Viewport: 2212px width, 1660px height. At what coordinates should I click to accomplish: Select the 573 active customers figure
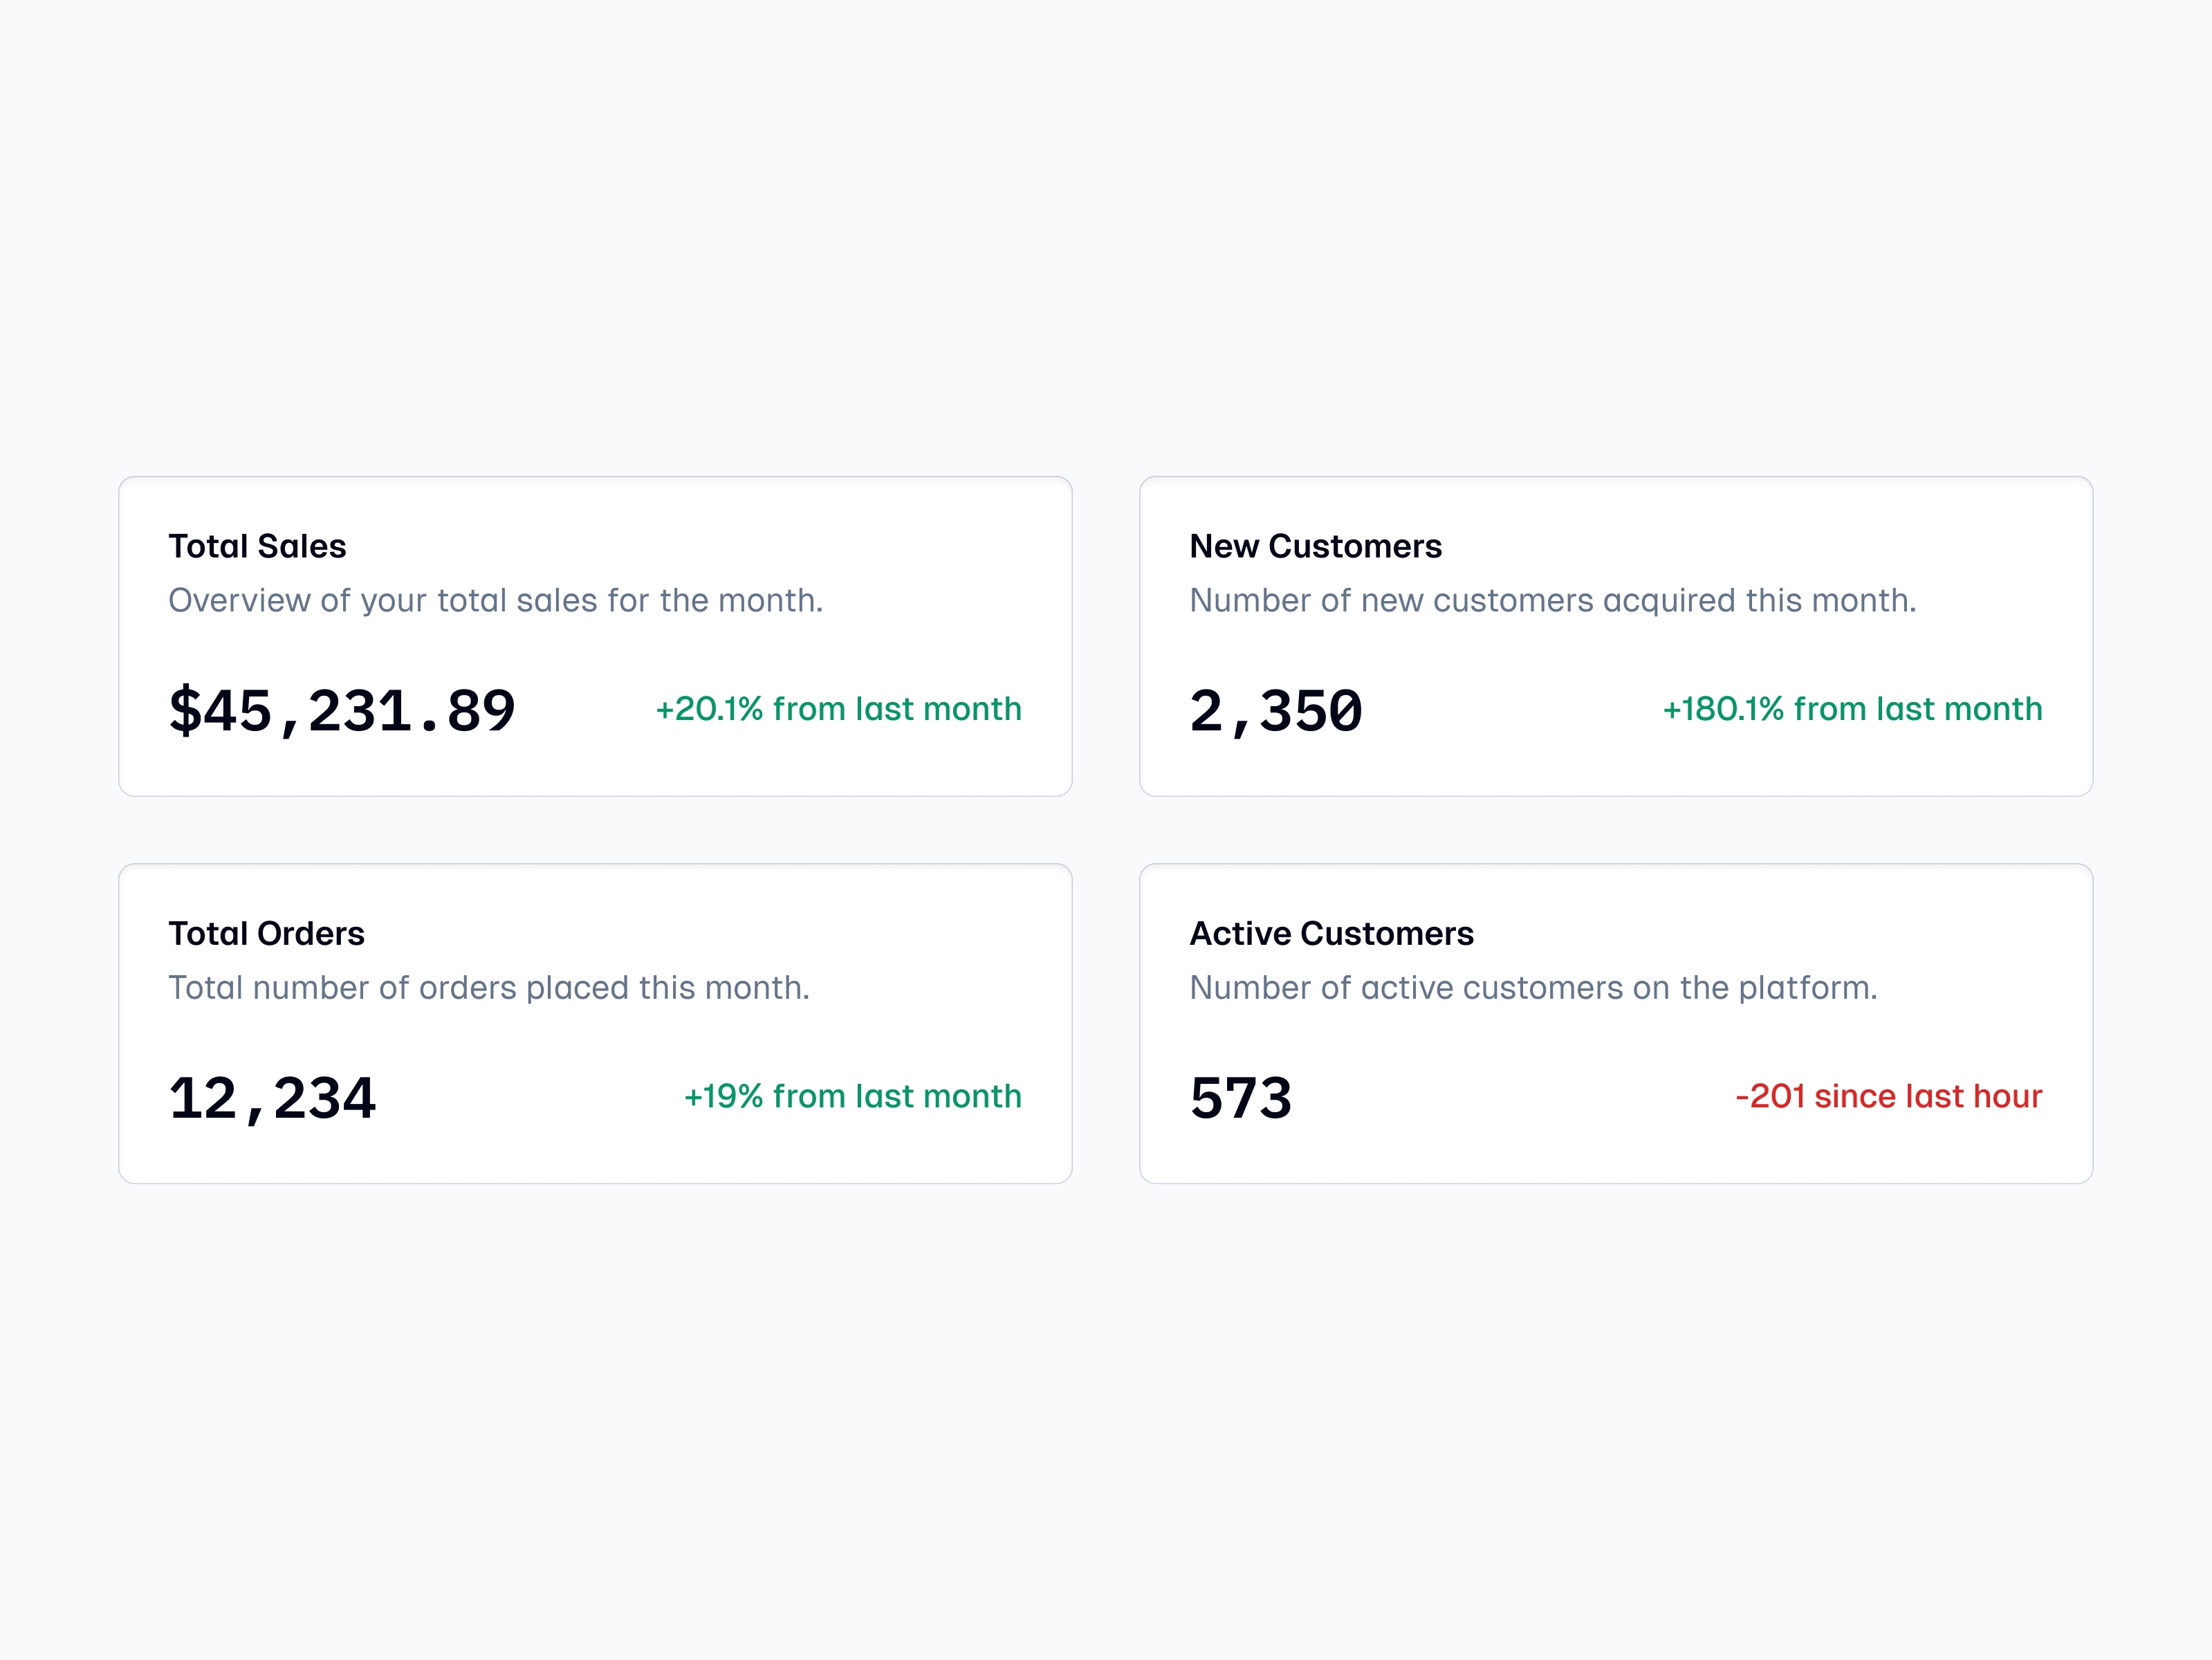(x=1241, y=1098)
